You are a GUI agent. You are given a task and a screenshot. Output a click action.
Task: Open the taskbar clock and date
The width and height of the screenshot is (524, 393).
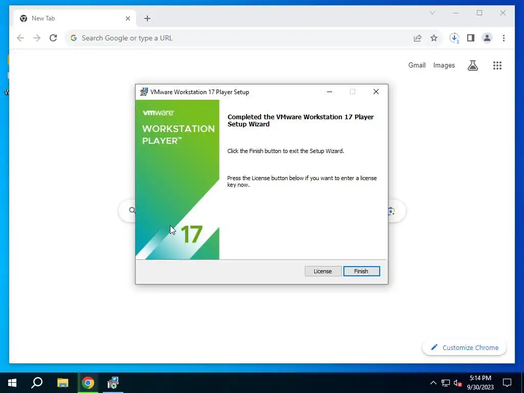click(480, 383)
